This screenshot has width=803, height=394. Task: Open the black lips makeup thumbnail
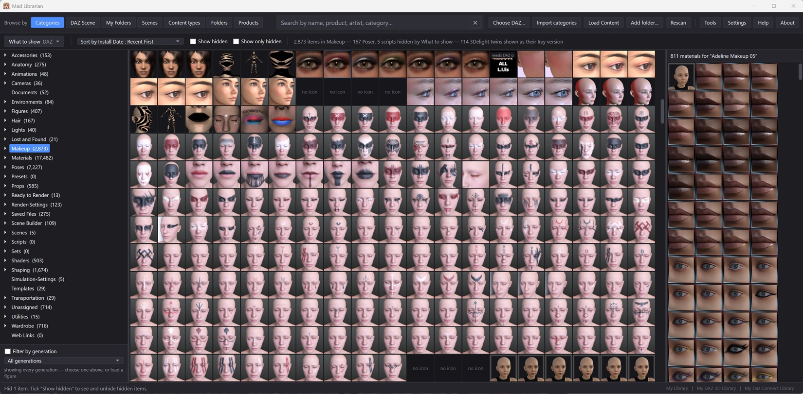[199, 120]
